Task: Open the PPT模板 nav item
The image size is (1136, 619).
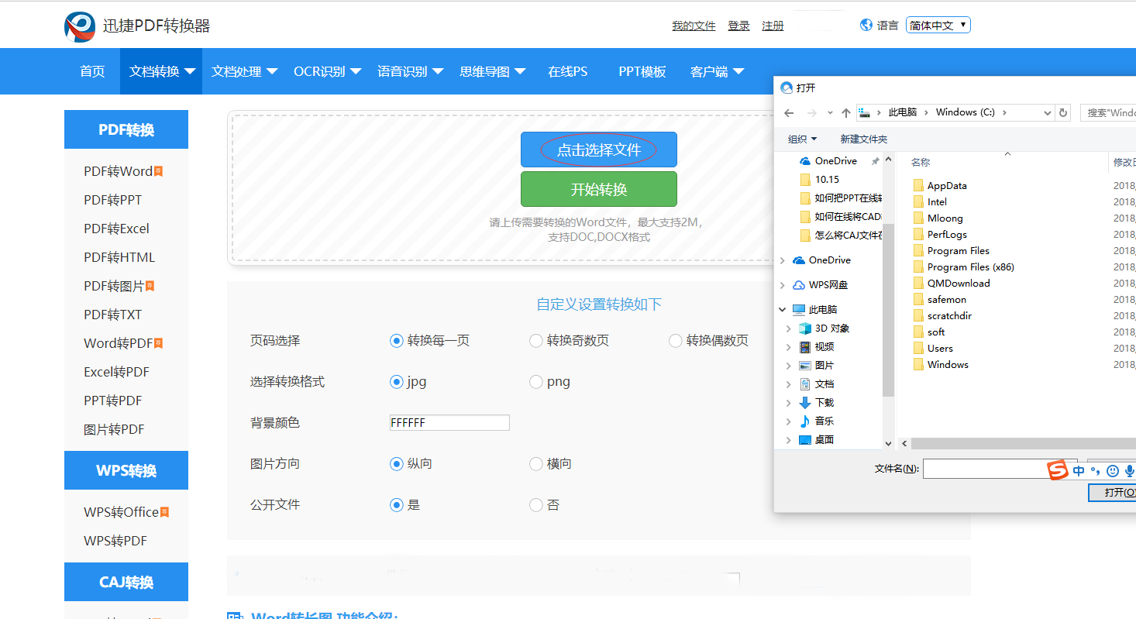Action: pos(642,71)
